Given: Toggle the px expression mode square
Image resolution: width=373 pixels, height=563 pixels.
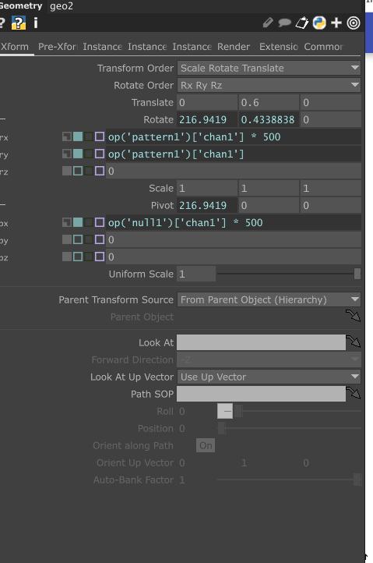Looking at the screenshot, I should (78, 222).
